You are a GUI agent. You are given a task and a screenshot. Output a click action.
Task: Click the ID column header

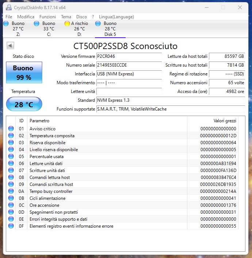tap(21, 121)
